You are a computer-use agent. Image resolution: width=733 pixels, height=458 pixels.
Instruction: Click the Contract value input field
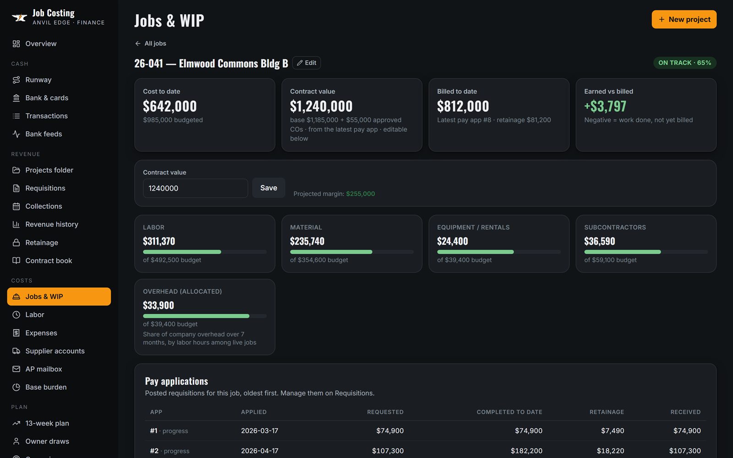196,188
